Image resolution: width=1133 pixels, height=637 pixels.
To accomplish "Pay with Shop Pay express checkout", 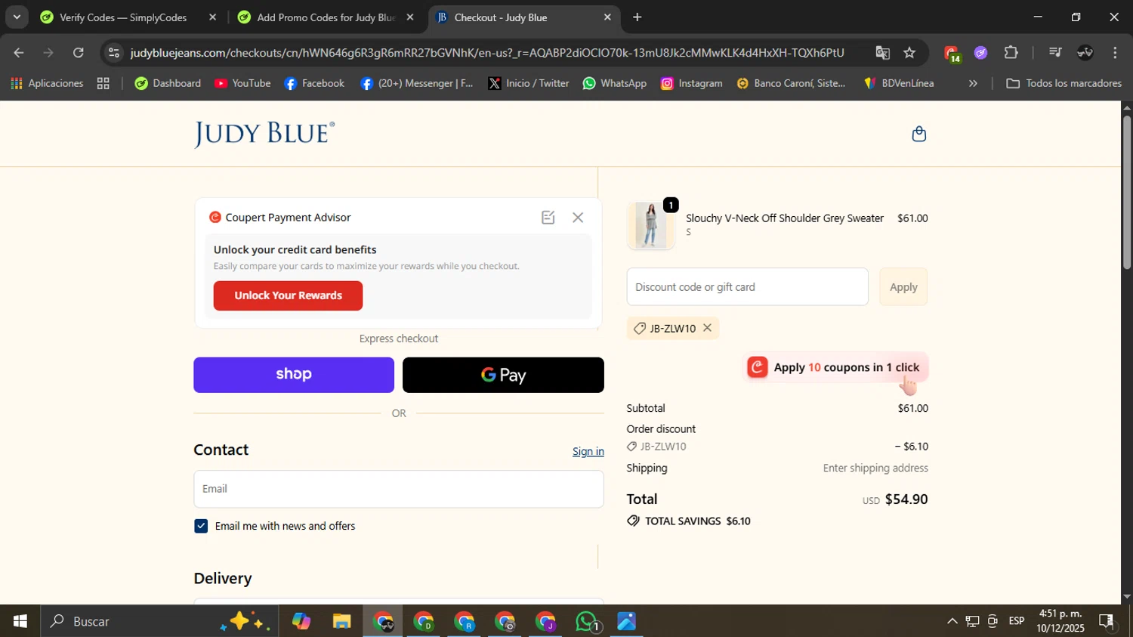I will click(x=294, y=375).
